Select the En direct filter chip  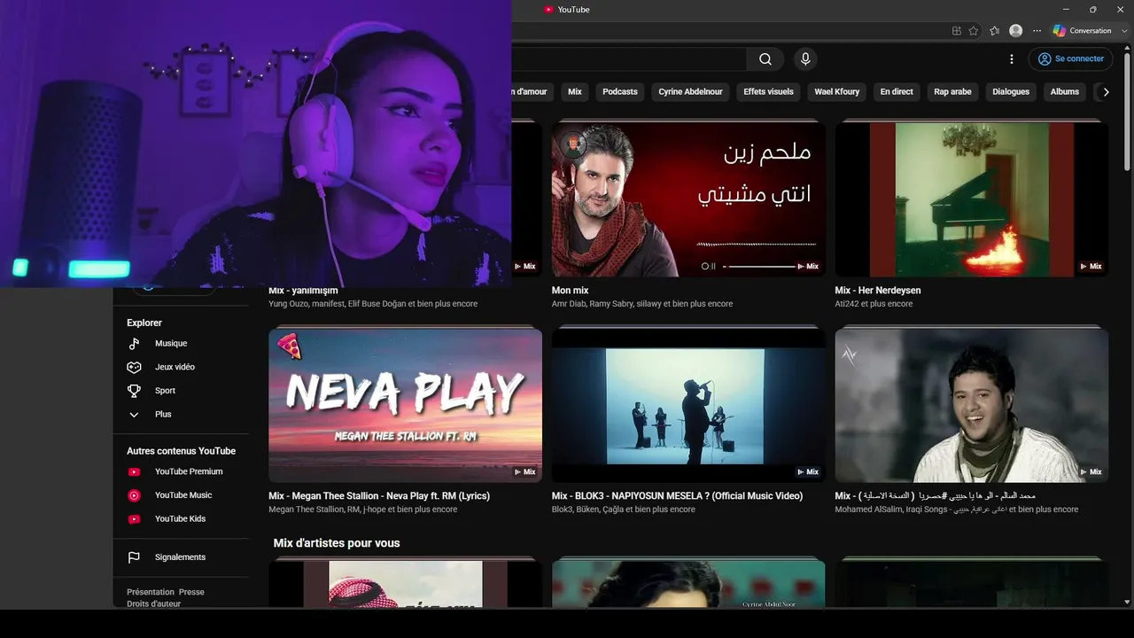(x=897, y=92)
